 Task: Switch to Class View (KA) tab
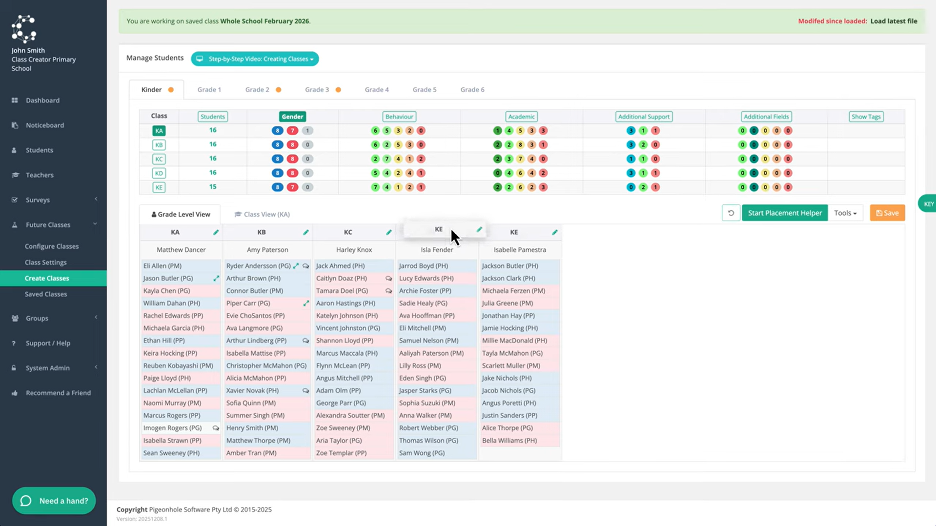[262, 214]
